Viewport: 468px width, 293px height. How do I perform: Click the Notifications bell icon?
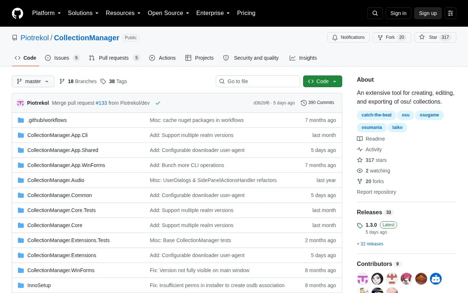point(335,37)
